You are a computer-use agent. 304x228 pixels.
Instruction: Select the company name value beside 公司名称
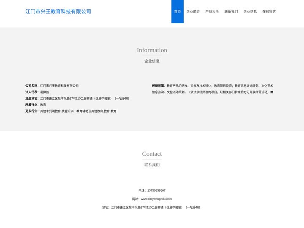coord(60,86)
